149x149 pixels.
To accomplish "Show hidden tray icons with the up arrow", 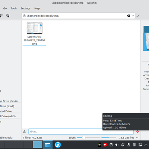I will [x=146, y=145].
